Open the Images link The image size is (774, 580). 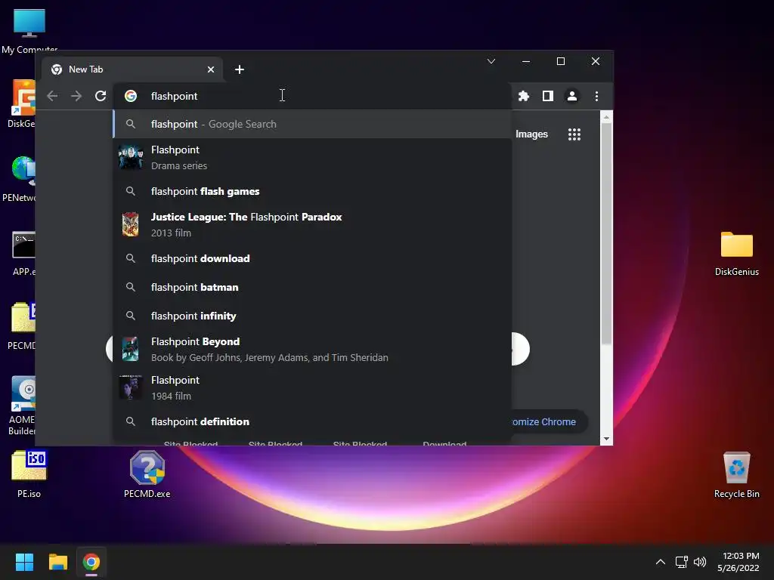click(531, 134)
